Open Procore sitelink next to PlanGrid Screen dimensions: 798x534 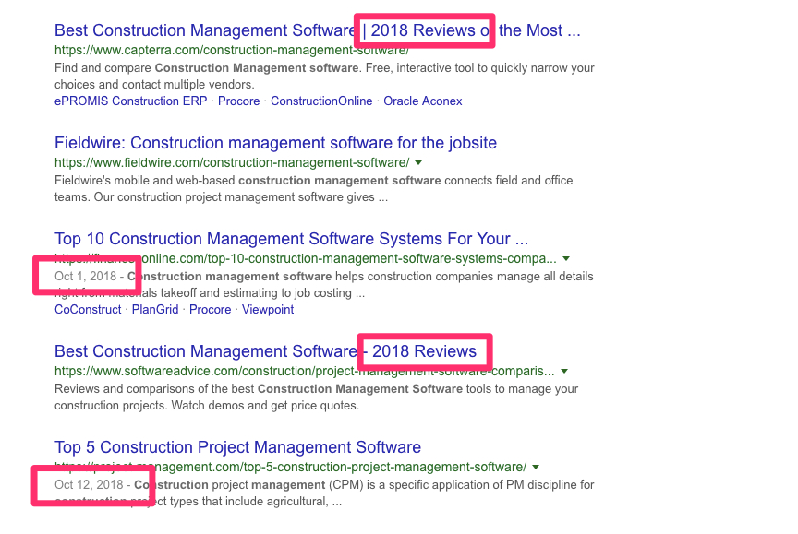click(211, 310)
